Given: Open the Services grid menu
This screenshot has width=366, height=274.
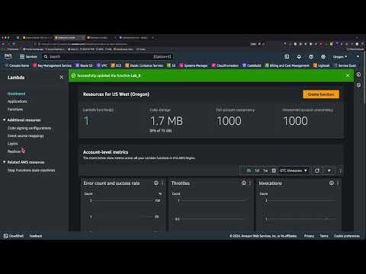Looking at the screenshot, I should coord(28,57).
